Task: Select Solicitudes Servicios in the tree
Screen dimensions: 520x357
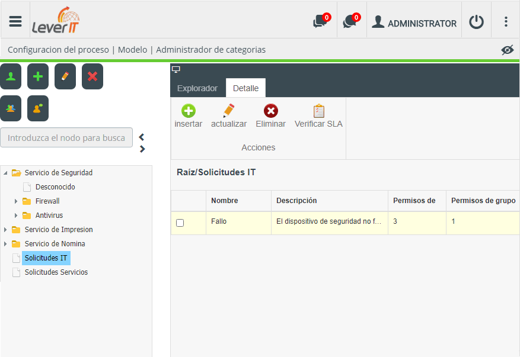Action: 56,272
